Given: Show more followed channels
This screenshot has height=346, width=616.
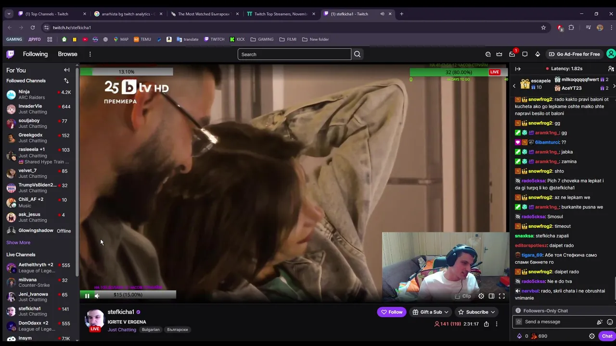Looking at the screenshot, I should (18, 243).
